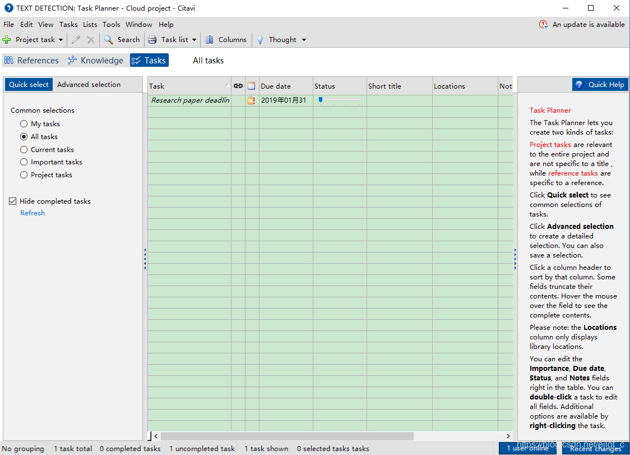630x455 pixels.
Task: Click the 2019年01月31 due date cell
Action: point(286,100)
